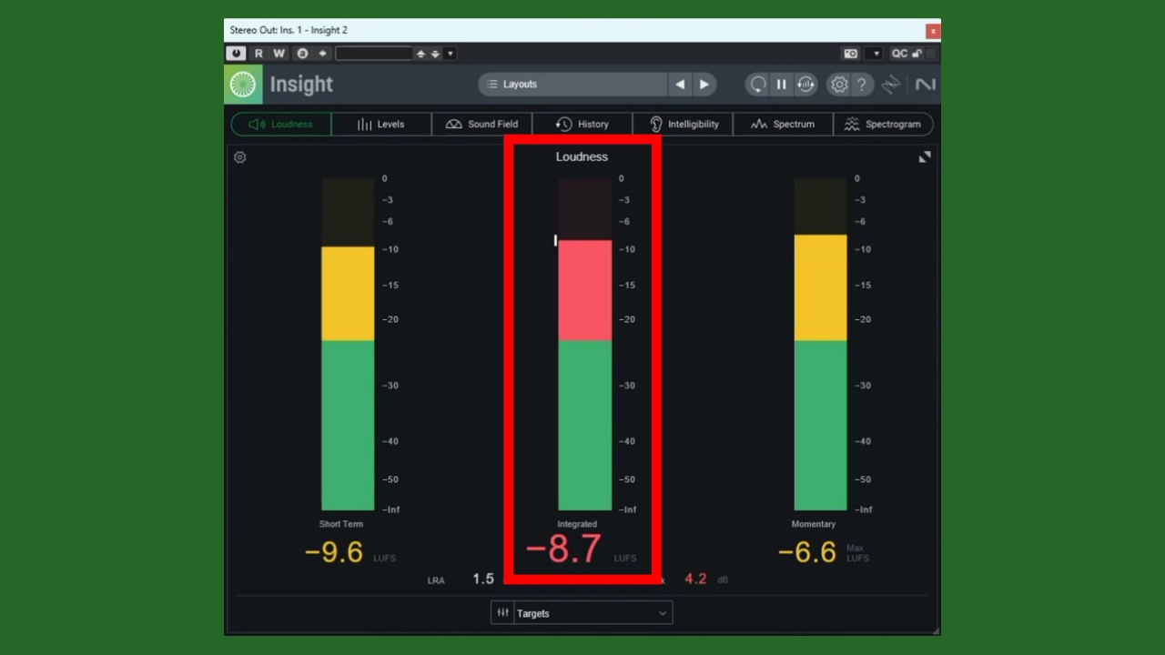Click the snapshot camera icon
1165x655 pixels.
850,54
